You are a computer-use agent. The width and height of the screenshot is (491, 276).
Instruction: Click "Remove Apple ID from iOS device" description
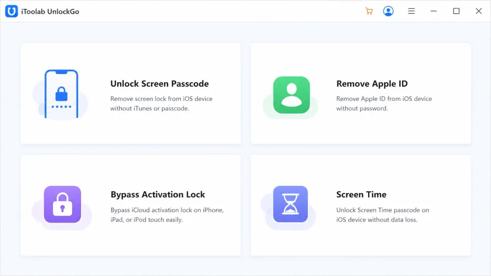point(384,99)
